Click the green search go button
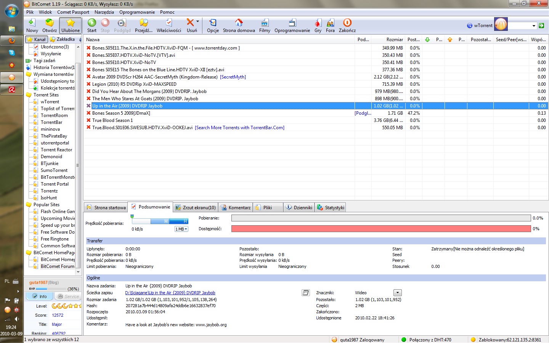Image resolution: width=549 pixels, height=343 pixels. point(541,26)
